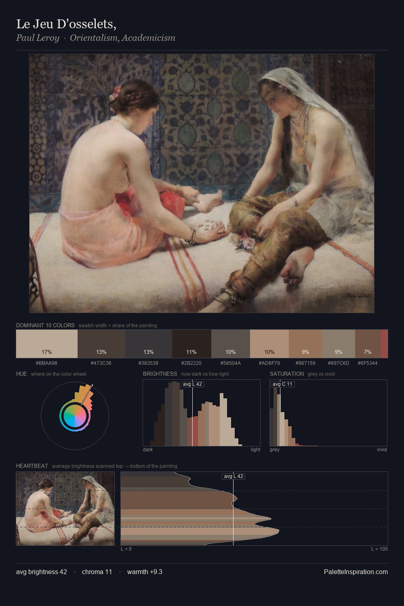Select the #58504A color swatch
This screenshot has height=606, width=404.
pos(231,344)
